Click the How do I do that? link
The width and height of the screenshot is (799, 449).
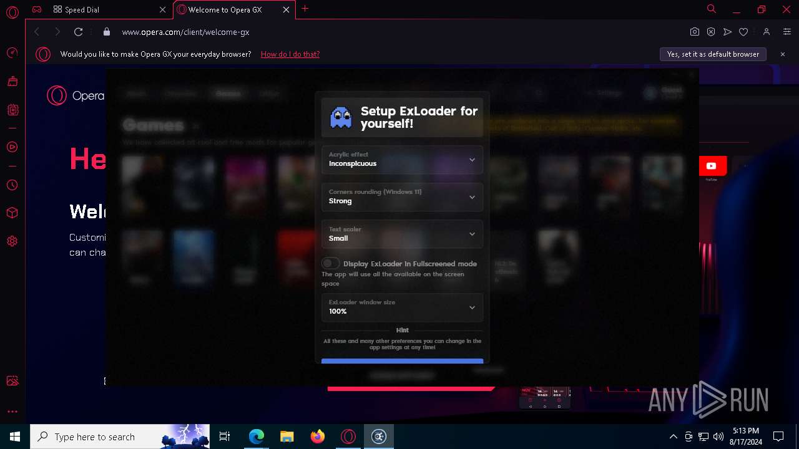(290, 54)
